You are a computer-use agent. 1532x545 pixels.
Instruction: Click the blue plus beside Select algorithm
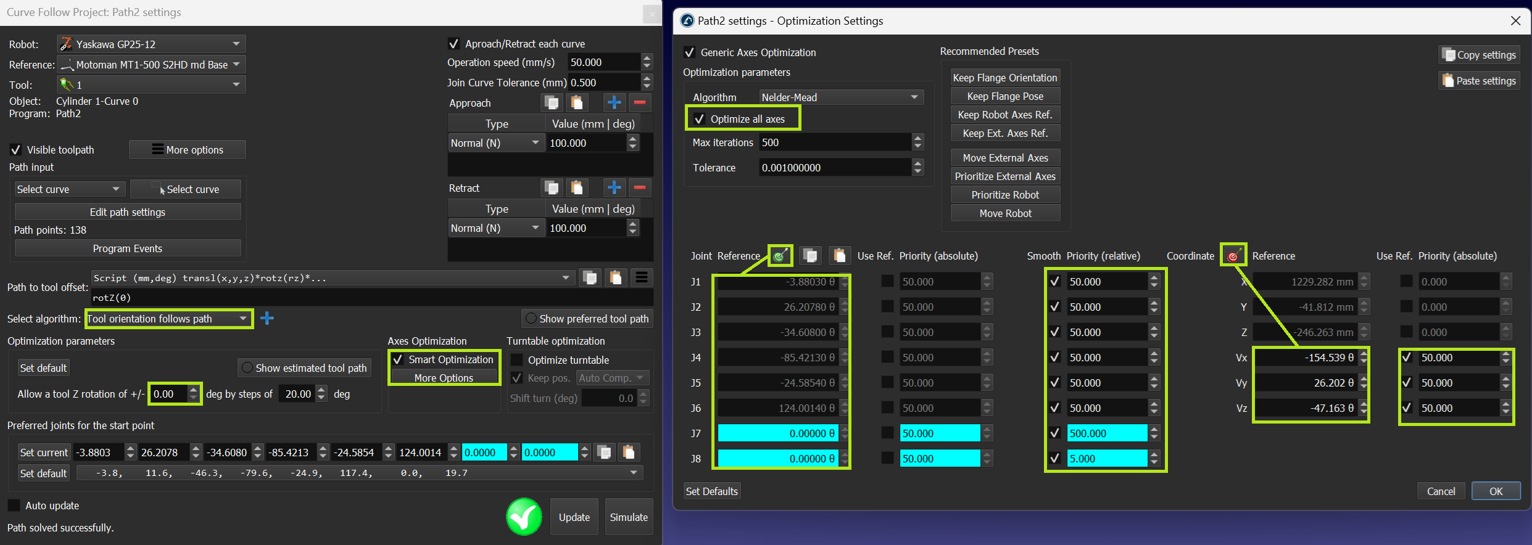coord(267,318)
